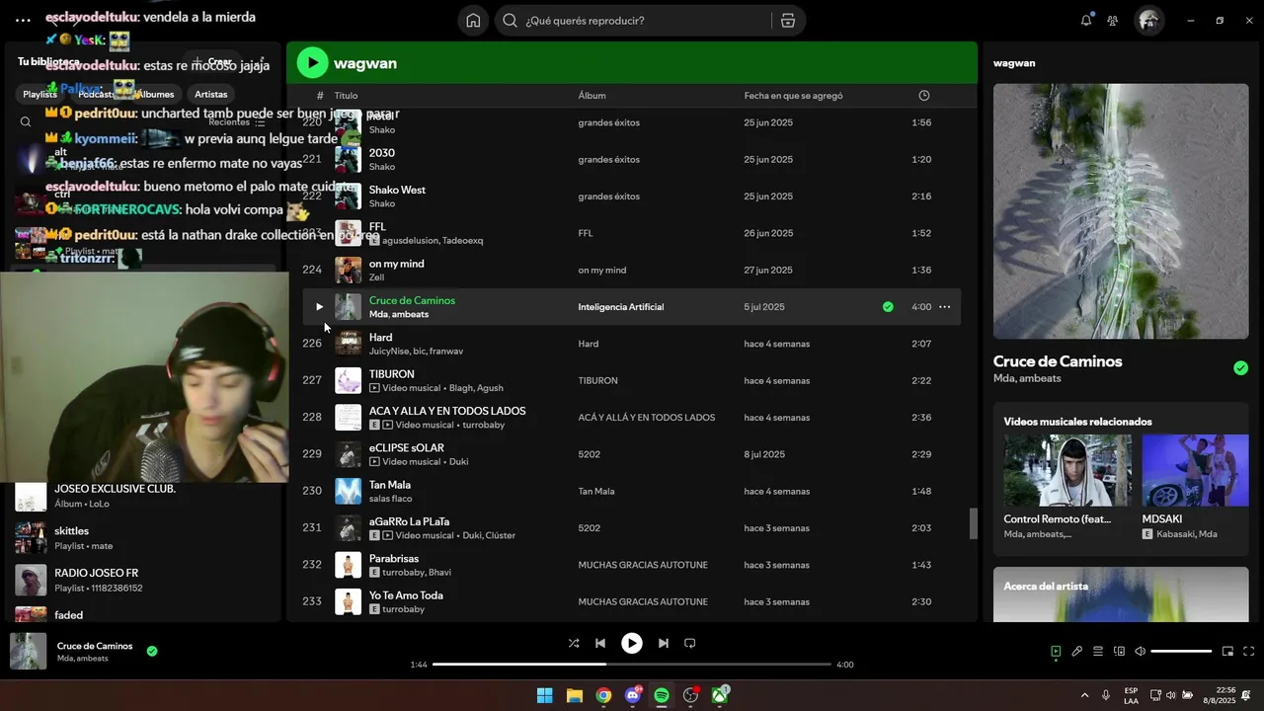Select the Yo Te Amo Toda track
This screenshot has height=711, width=1264.
(x=631, y=601)
